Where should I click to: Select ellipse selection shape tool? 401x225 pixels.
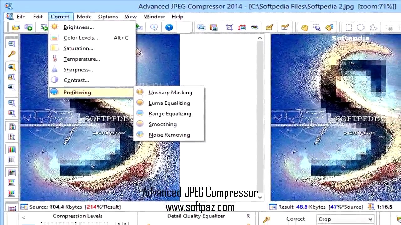tap(361, 27)
